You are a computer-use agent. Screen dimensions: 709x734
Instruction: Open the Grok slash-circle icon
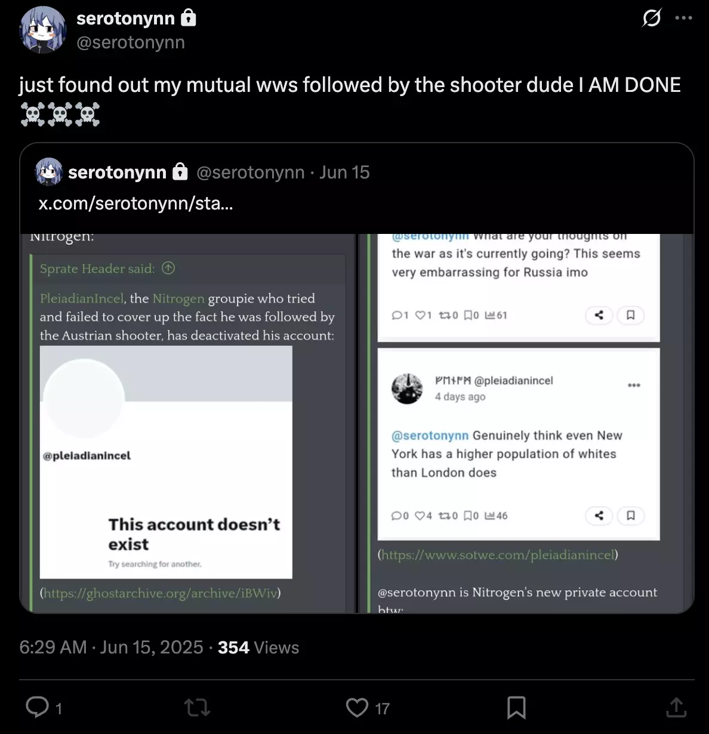[651, 18]
